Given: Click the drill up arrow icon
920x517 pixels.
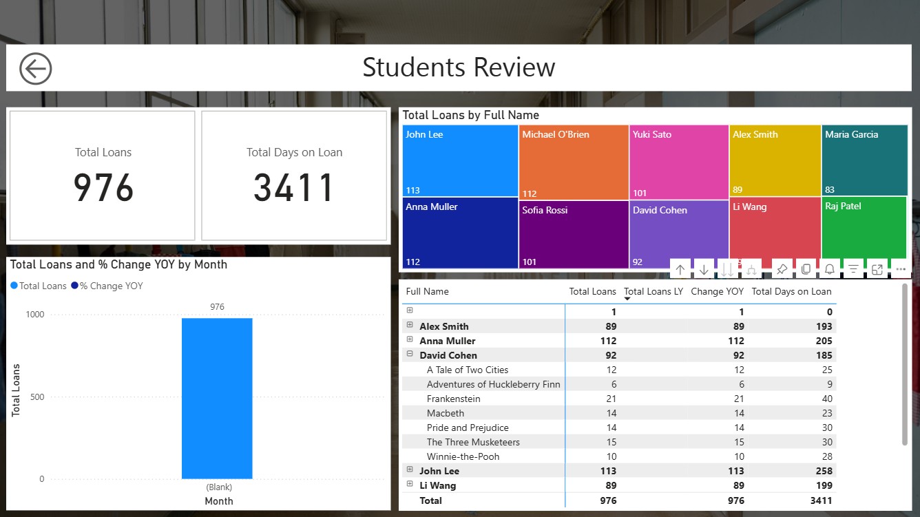Looking at the screenshot, I should coord(680,270).
